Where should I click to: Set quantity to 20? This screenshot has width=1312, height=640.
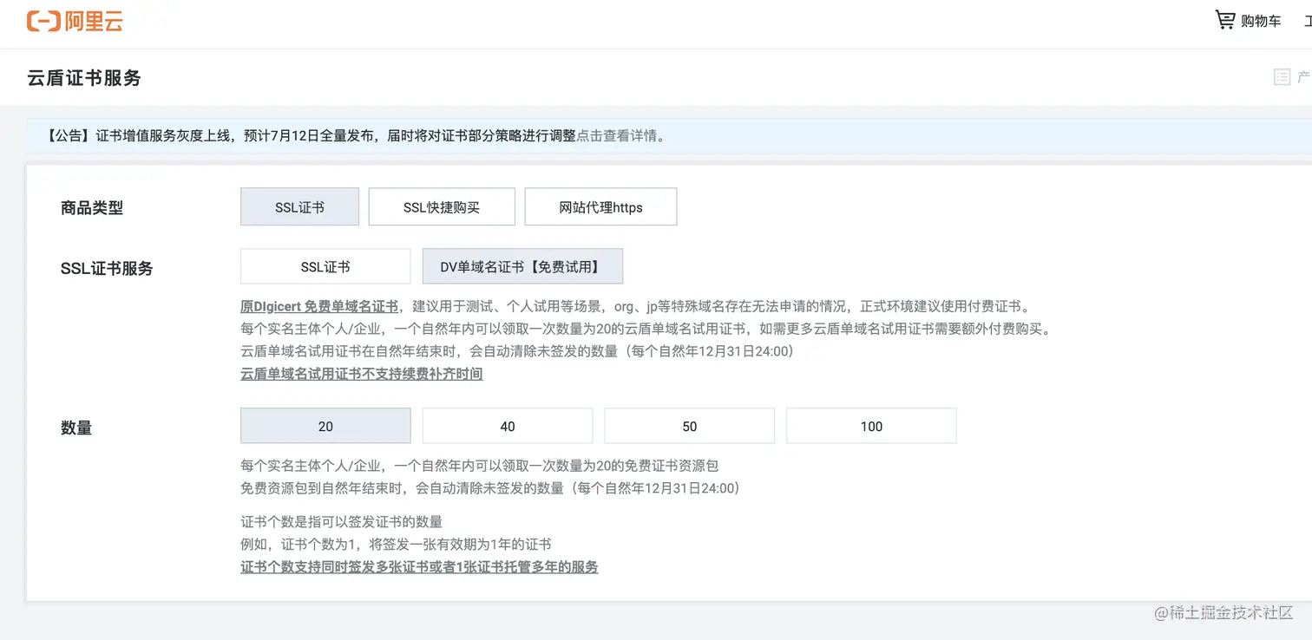(325, 426)
